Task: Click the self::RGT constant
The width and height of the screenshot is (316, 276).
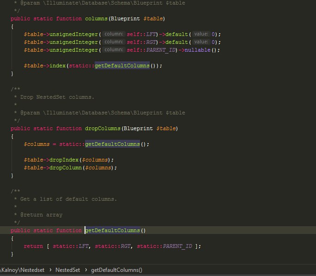Action: click(x=141, y=42)
